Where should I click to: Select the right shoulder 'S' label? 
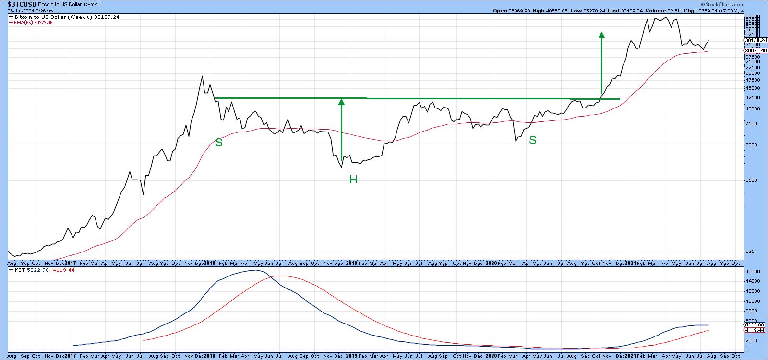532,140
